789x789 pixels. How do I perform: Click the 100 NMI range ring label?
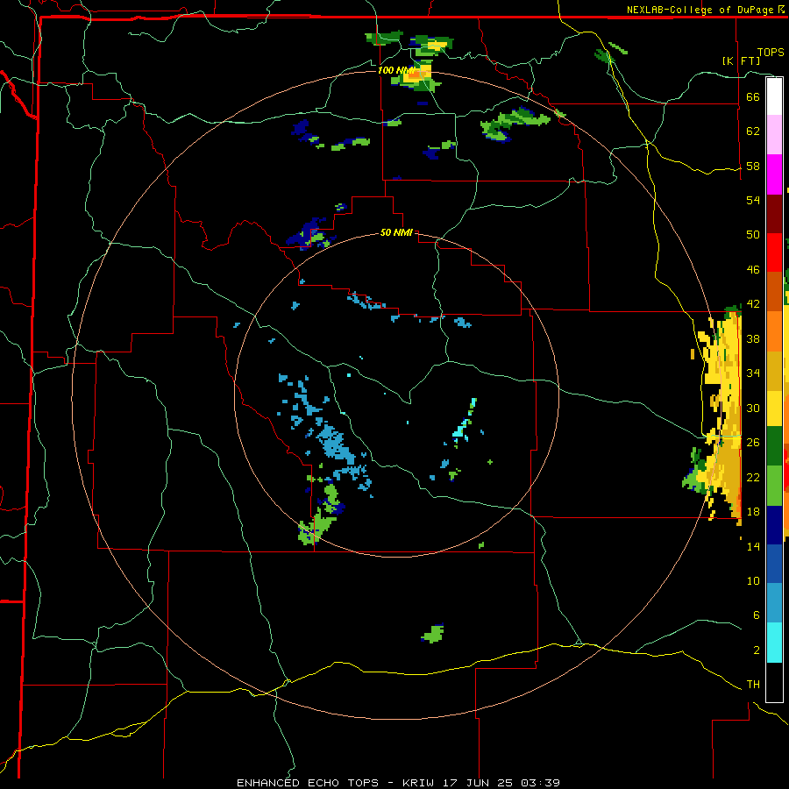[x=397, y=70]
